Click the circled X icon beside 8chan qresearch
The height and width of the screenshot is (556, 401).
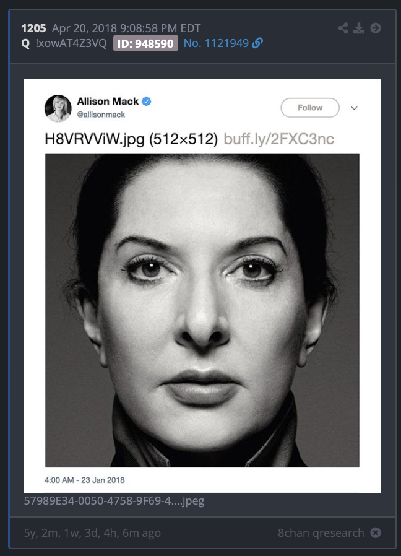coord(376,532)
